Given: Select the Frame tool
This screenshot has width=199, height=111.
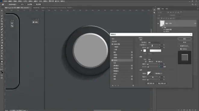Looking at the screenshot, I should click(x=2, y=24).
